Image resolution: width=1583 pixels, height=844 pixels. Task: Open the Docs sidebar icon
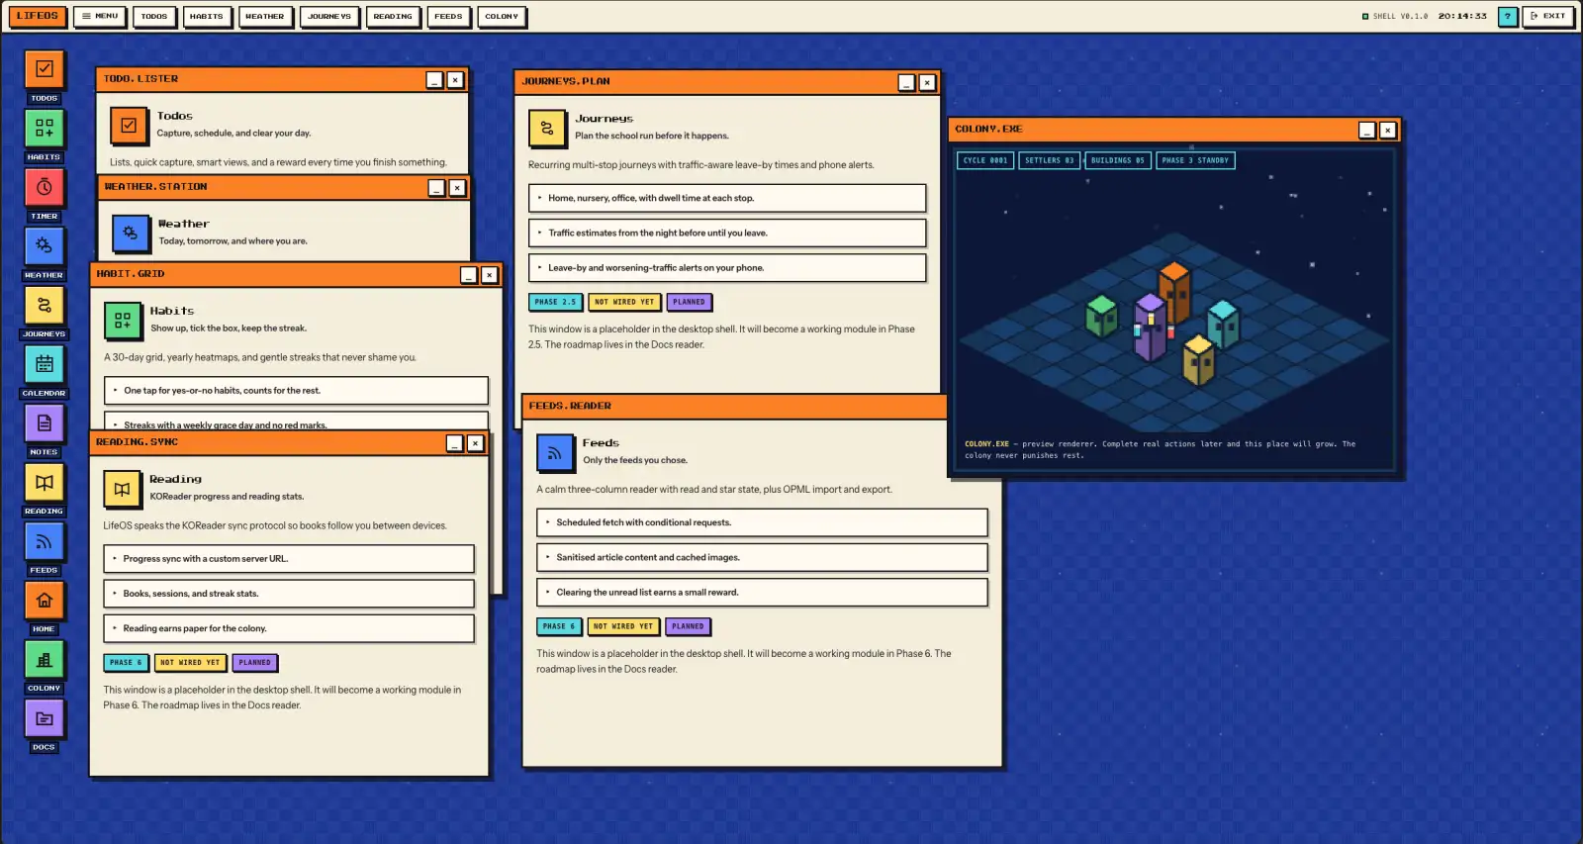pos(45,718)
